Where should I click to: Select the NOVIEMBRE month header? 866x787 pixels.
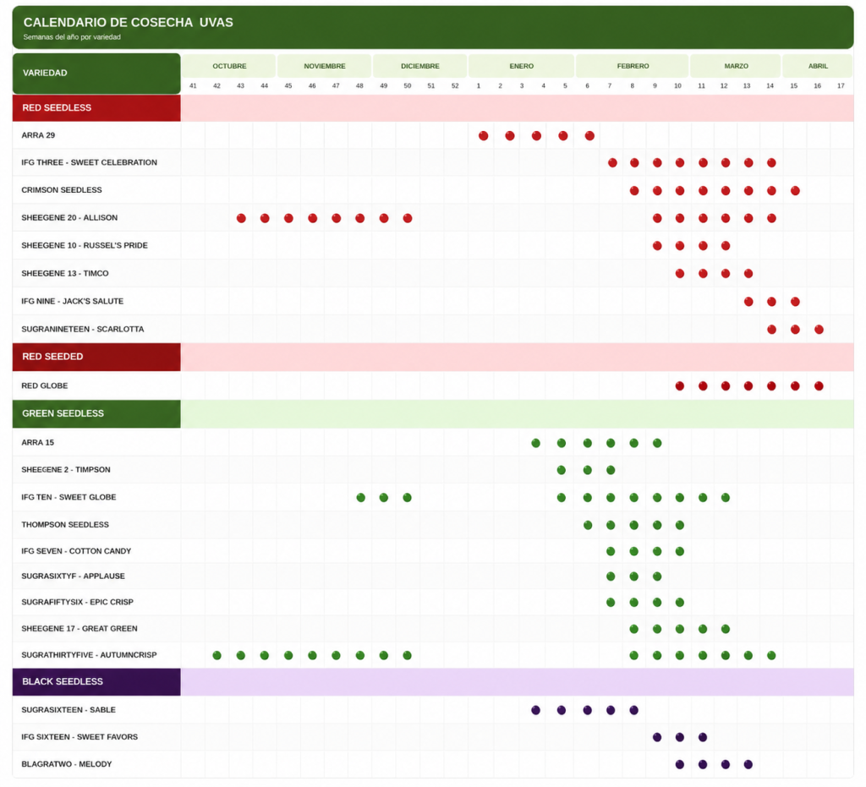click(325, 66)
